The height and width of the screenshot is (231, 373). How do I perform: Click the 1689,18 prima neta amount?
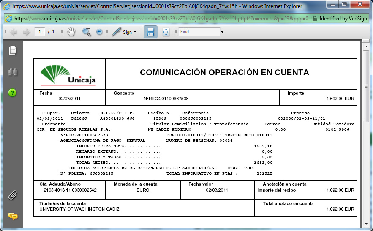263,146
